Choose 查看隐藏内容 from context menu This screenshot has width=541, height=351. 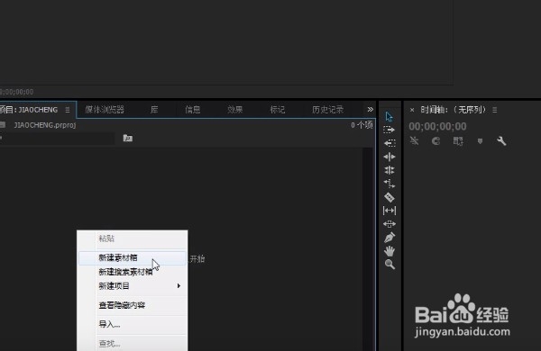tap(133, 305)
